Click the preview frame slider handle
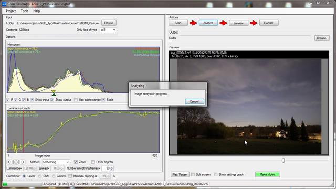The image size is (336, 189). point(283,161)
